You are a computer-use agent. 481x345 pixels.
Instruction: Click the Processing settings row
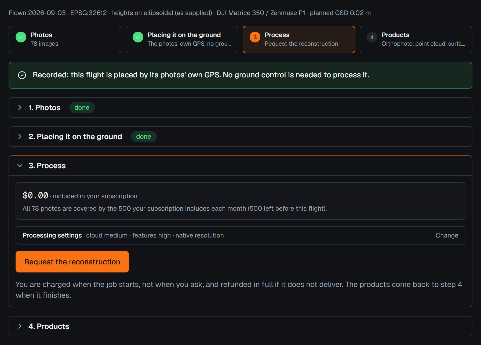tap(240, 235)
